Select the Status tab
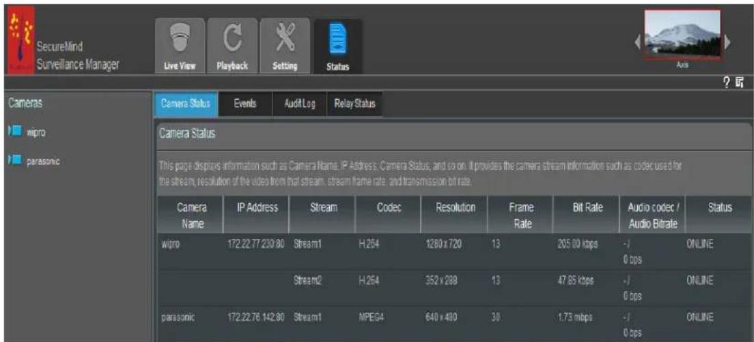 coord(337,47)
